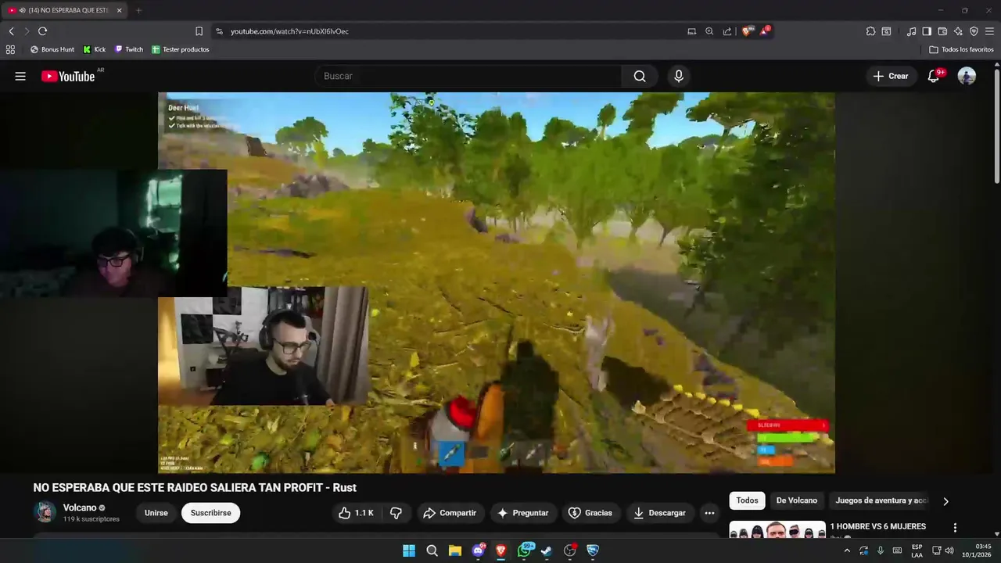
Task: Open Windows Start menu
Action: (x=409, y=550)
